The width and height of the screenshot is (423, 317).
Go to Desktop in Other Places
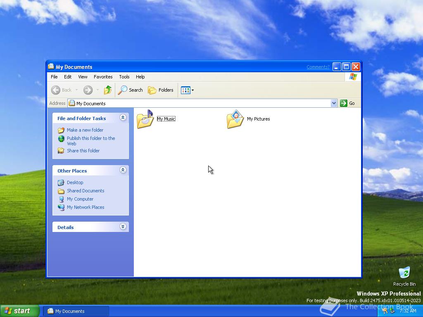75,182
